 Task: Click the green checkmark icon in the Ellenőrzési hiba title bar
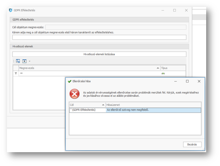69,81
